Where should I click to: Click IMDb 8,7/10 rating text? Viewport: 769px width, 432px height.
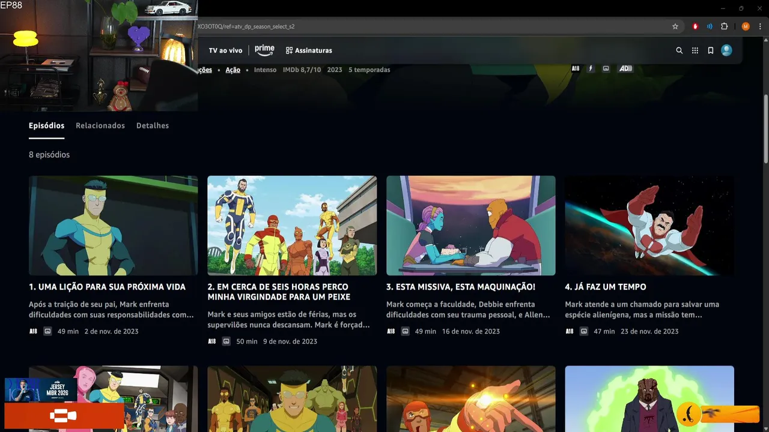[x=302, y=70]
